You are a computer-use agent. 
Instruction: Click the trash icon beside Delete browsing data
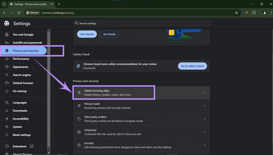(79, 93)
